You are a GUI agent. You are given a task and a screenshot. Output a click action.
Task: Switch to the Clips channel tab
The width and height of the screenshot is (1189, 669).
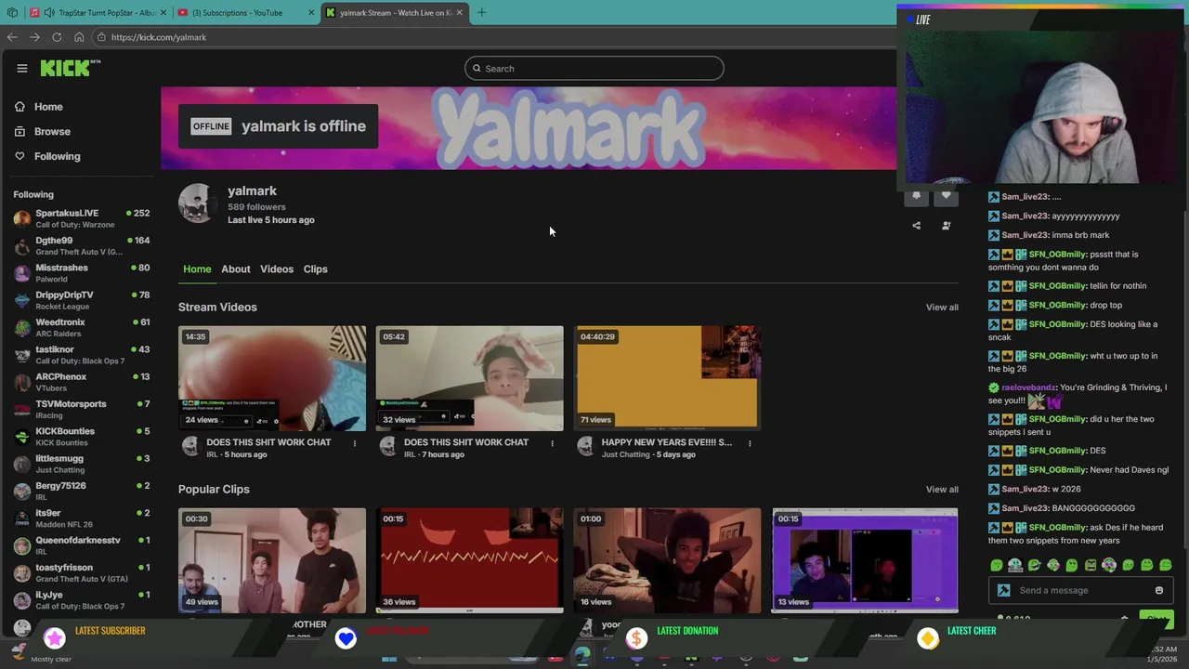click(315, 269)
